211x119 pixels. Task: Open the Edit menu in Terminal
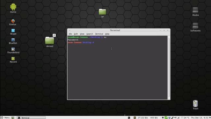[x=76, y=34]
